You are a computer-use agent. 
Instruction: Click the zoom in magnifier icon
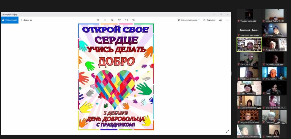(x=98, y=20)
